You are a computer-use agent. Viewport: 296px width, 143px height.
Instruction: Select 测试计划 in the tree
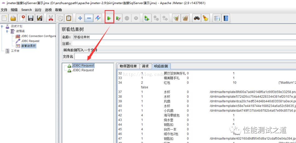pyautogui.click(x=17, y=26)
